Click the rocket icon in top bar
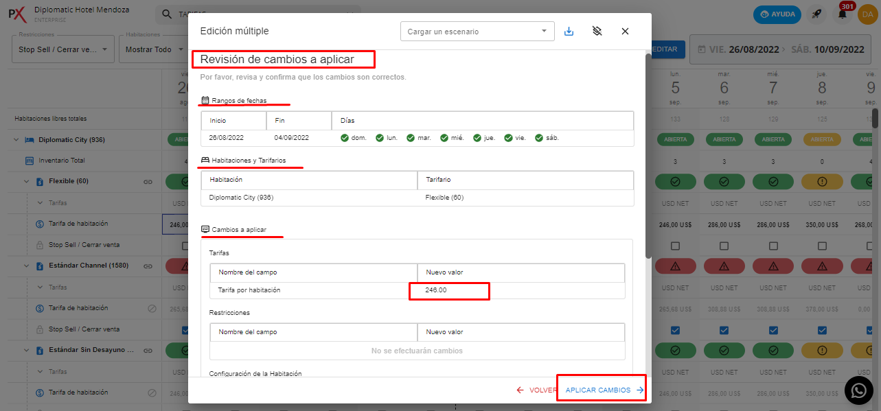Image resolution: width=881 pixels, height=411 pixels. 816,14
